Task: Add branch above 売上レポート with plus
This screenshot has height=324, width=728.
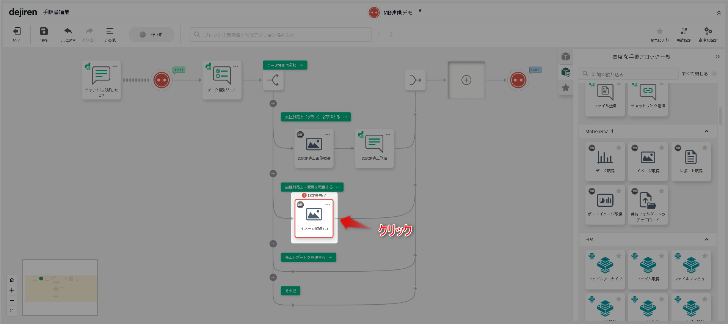Action: 273,244
